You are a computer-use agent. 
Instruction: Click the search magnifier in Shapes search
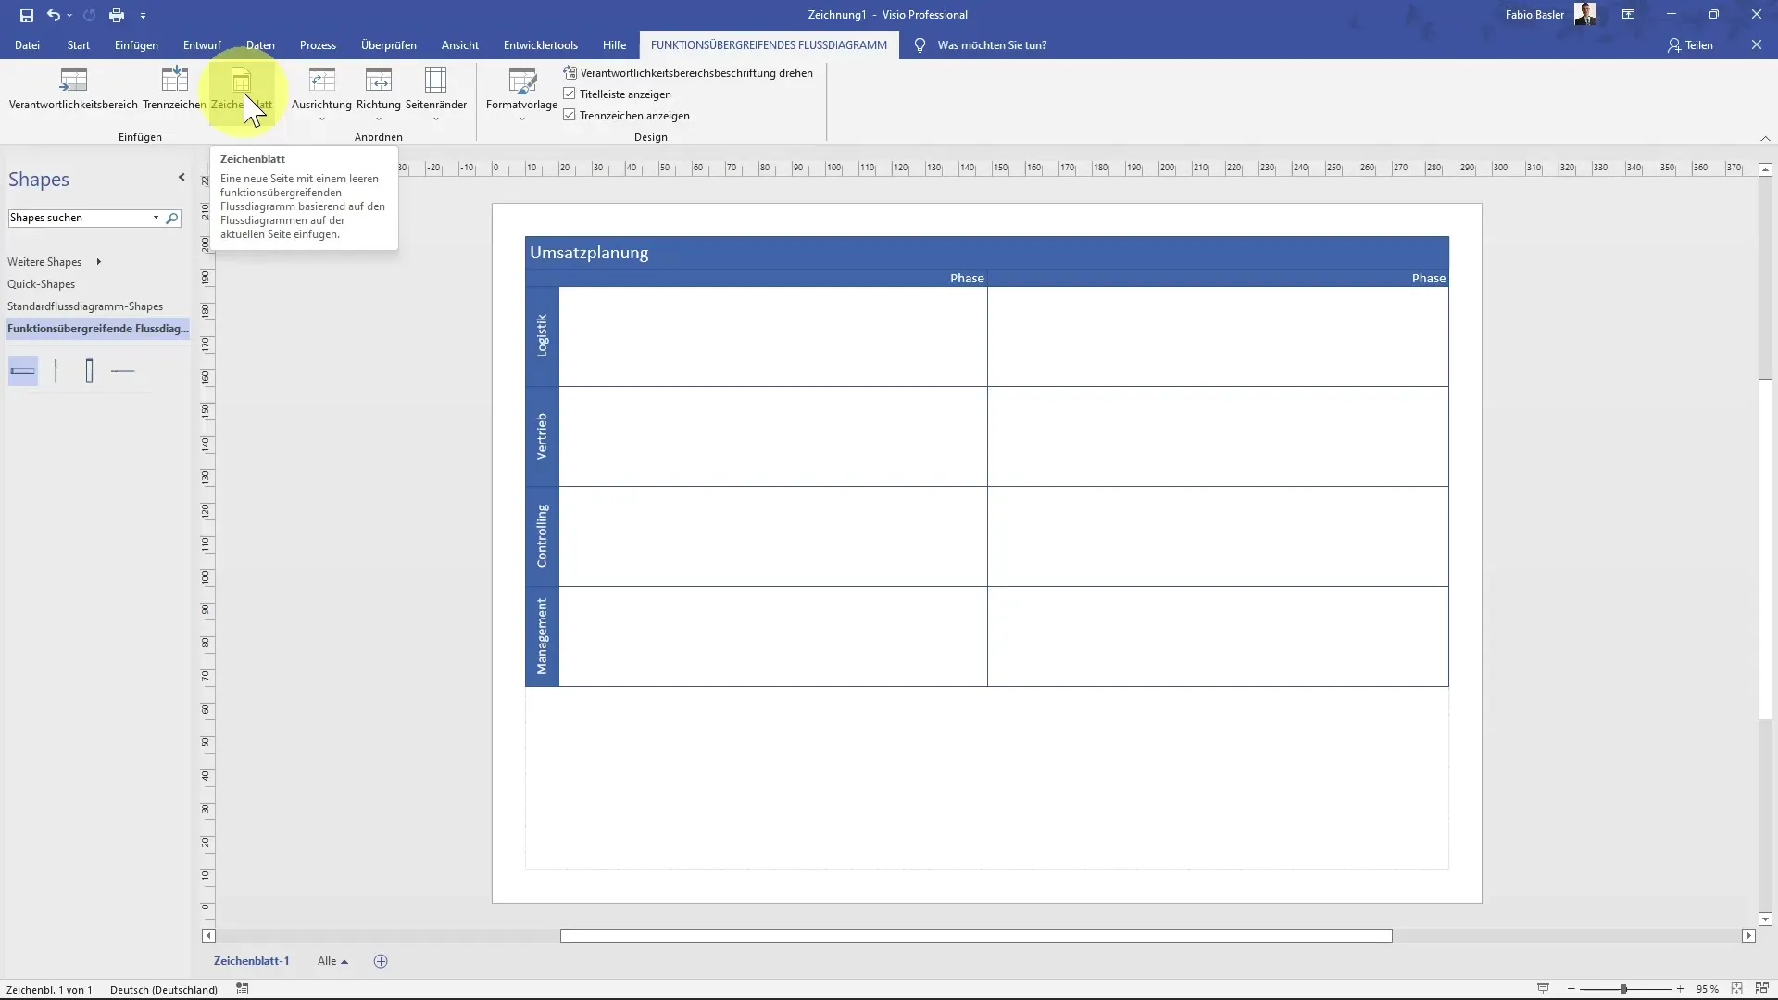(172, 219)
